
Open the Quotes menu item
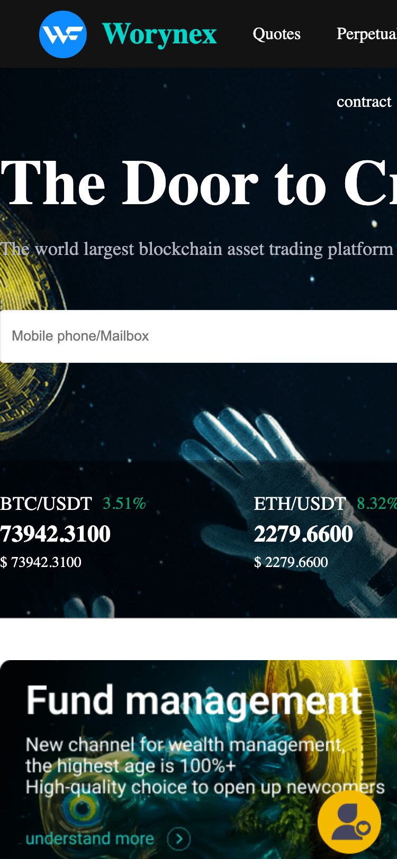click(x=276, y=34)
